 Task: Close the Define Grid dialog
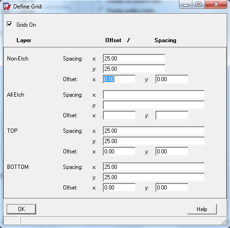click(216, 4)
